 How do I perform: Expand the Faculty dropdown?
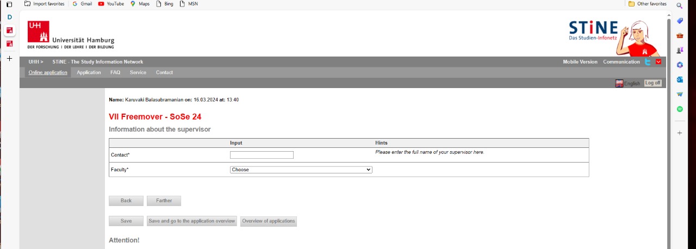point(301,170)
